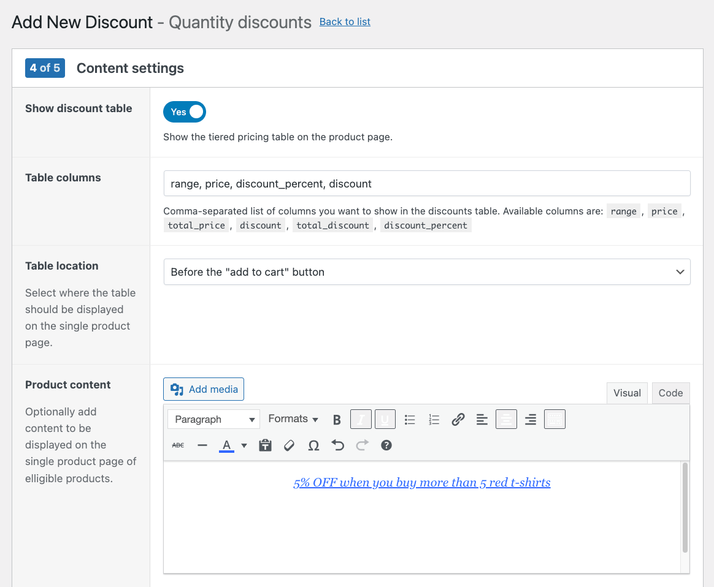Align text left
Screen dimensions: 714x587
(482, 419)
